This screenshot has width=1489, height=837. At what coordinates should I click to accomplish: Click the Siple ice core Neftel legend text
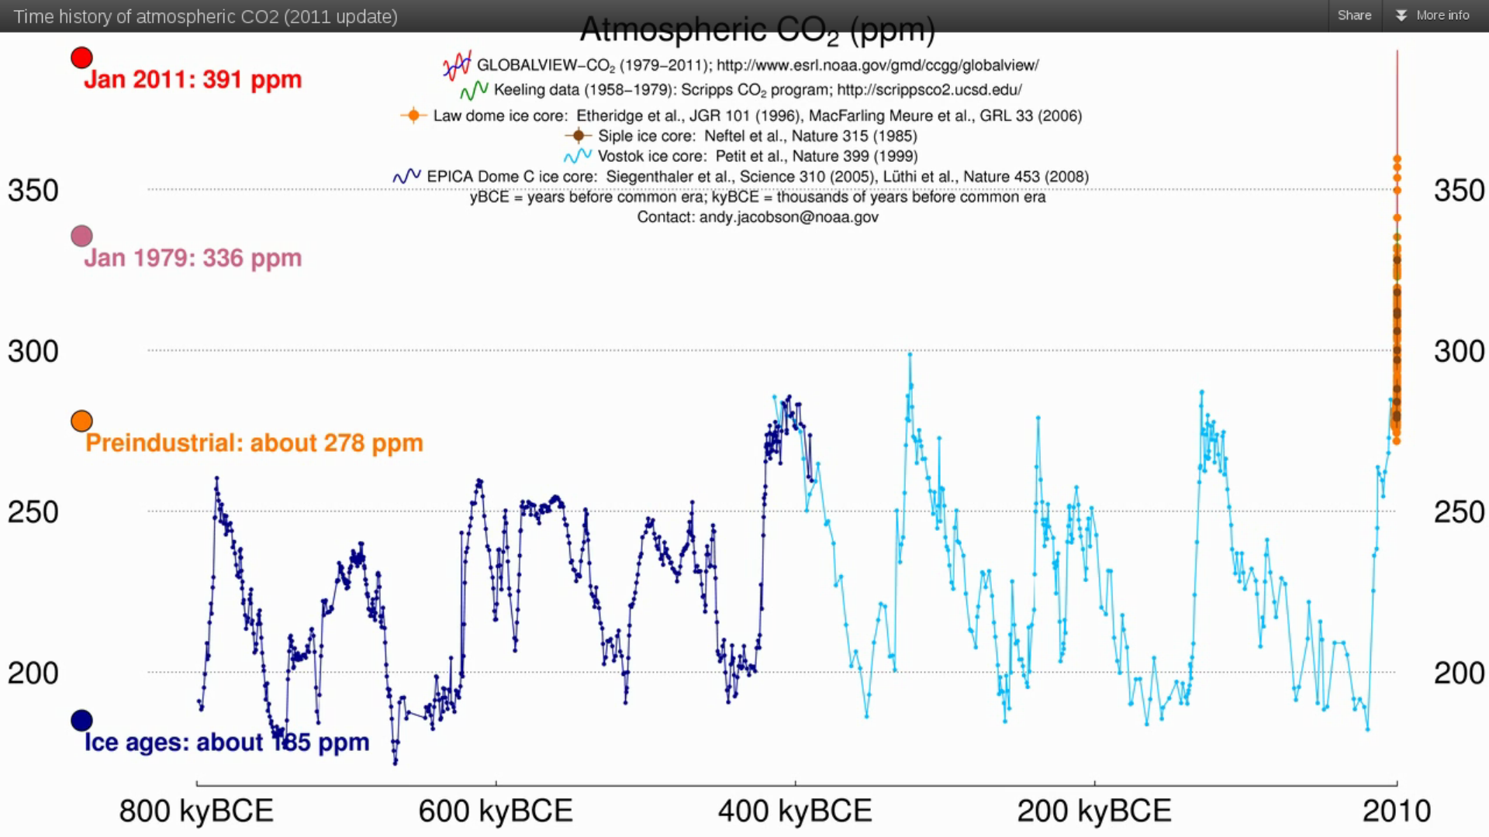(x=758, y=136)
